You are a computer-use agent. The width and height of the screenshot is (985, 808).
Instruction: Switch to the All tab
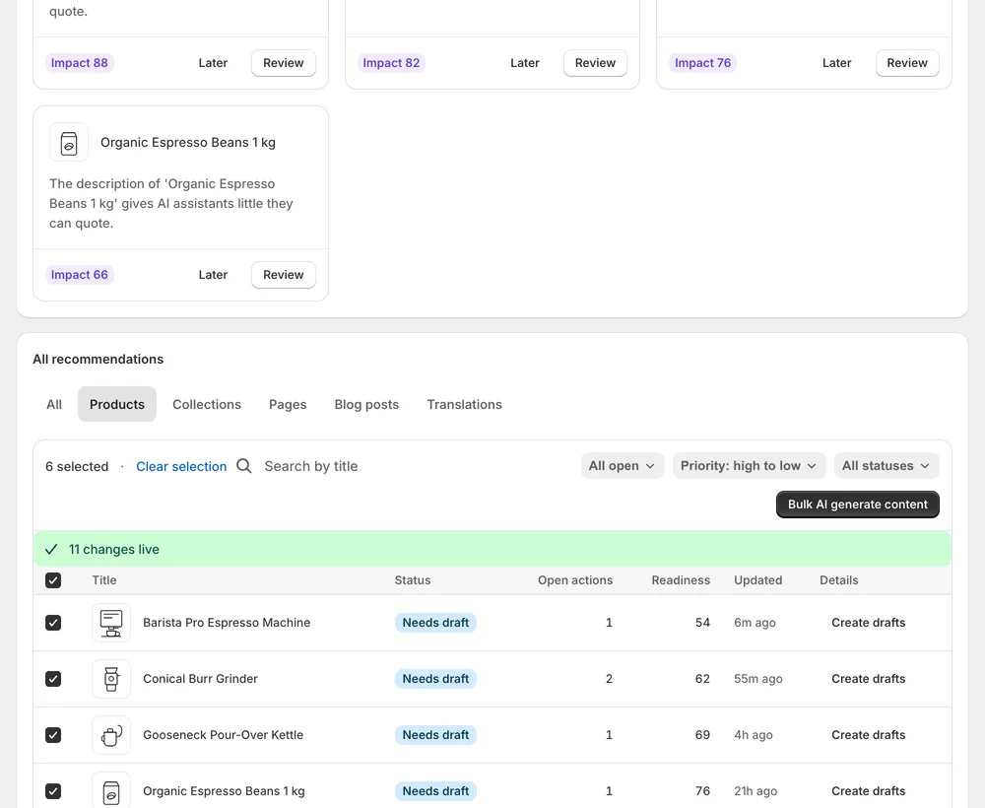pyautogui.click(x=54, y=404)
